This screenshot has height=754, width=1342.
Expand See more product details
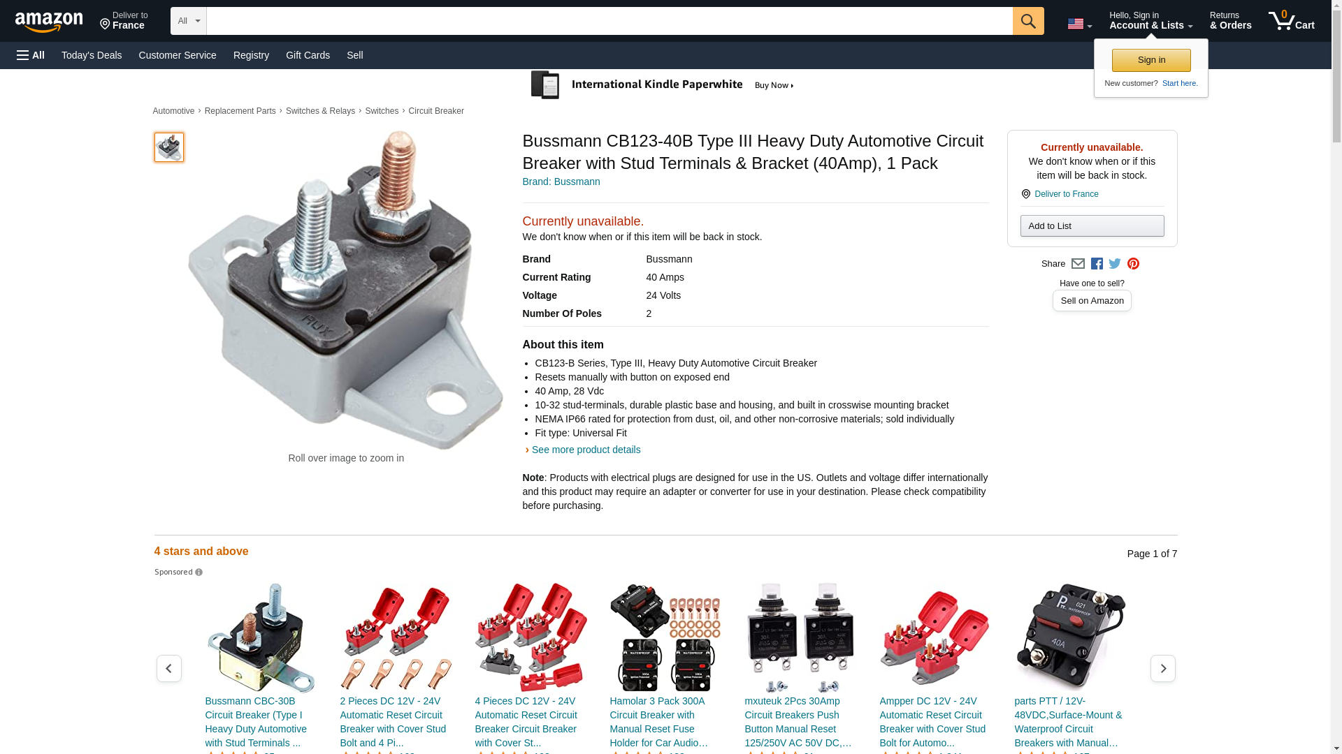pyautogui.click(x=586, y=450)
